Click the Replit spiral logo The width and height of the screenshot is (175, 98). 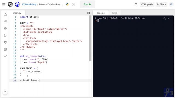pyautogui.click(x=10, y=4)
